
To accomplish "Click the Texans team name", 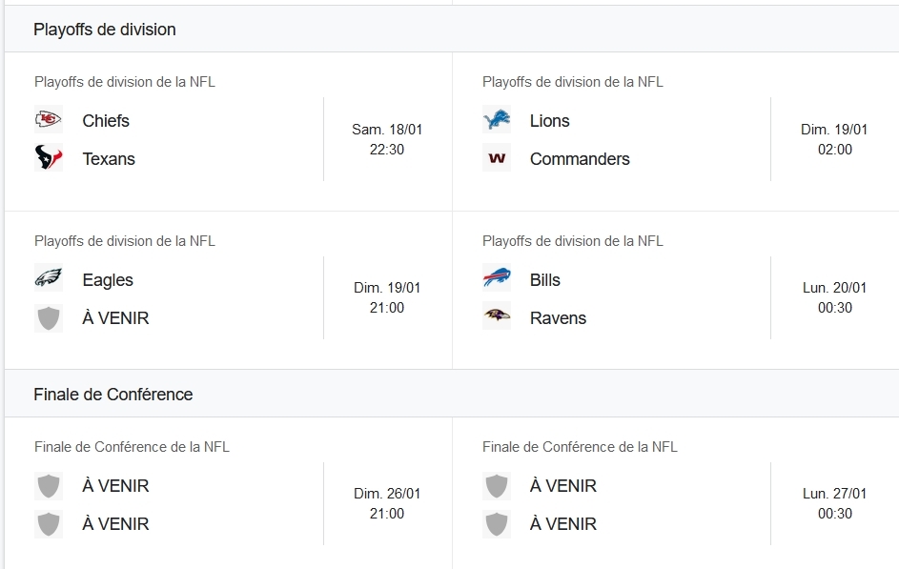I will 109,159.
